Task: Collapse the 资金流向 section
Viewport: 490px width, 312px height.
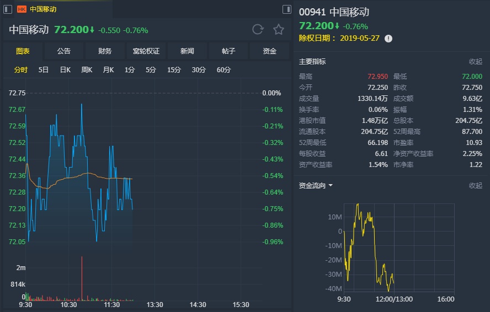Action: point(475,186)
